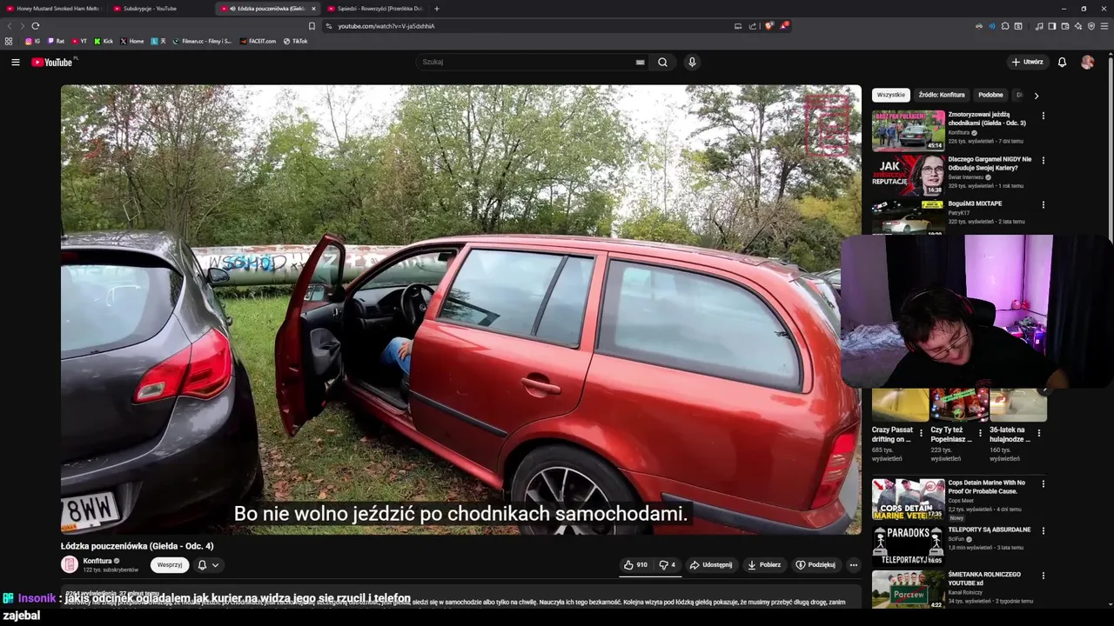Go to the YouTube home logo

pos(52,62)
